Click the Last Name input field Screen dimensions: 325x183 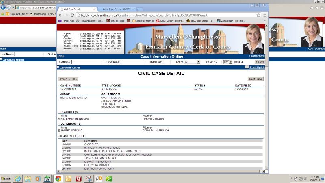[x=87, y=62]
